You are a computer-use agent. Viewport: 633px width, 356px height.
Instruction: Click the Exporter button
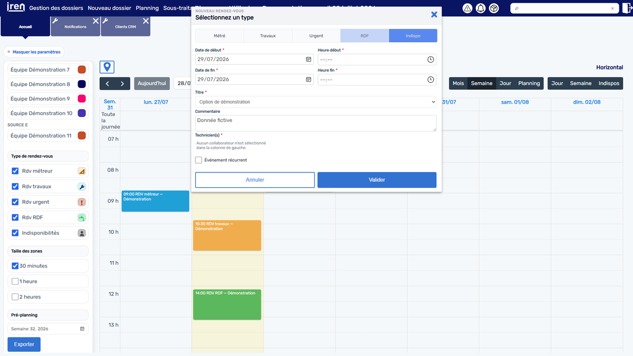[x=24, y=344]
